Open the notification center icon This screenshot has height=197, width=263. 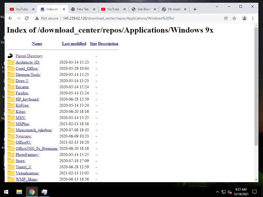(x=255, y=192)
